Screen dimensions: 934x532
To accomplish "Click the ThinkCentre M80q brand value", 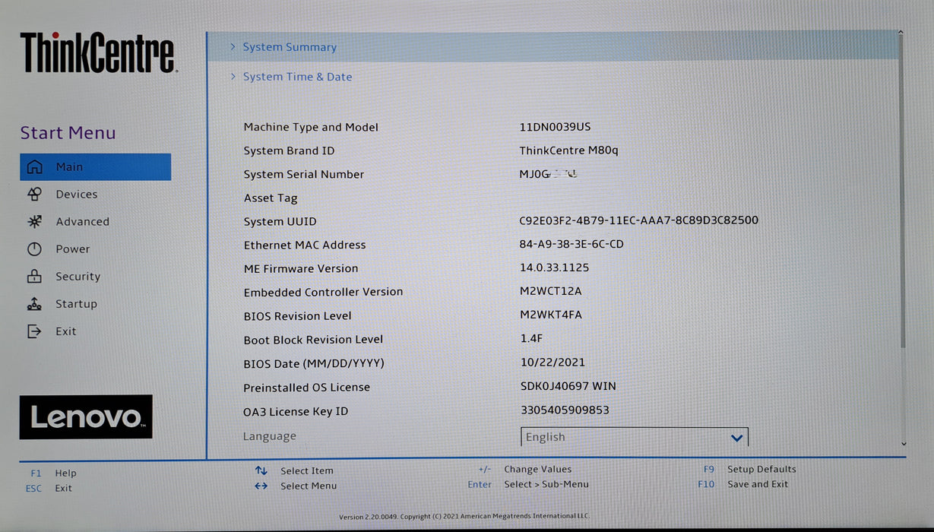I will click(568, 150).
